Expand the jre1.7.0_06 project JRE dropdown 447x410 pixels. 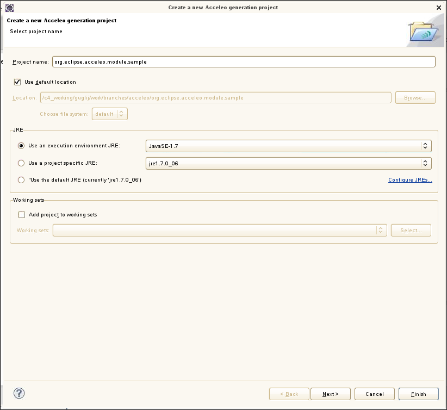click(289, 163)
